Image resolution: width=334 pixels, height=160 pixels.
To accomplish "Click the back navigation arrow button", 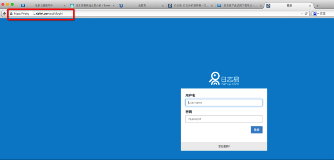I will point(4,13).
